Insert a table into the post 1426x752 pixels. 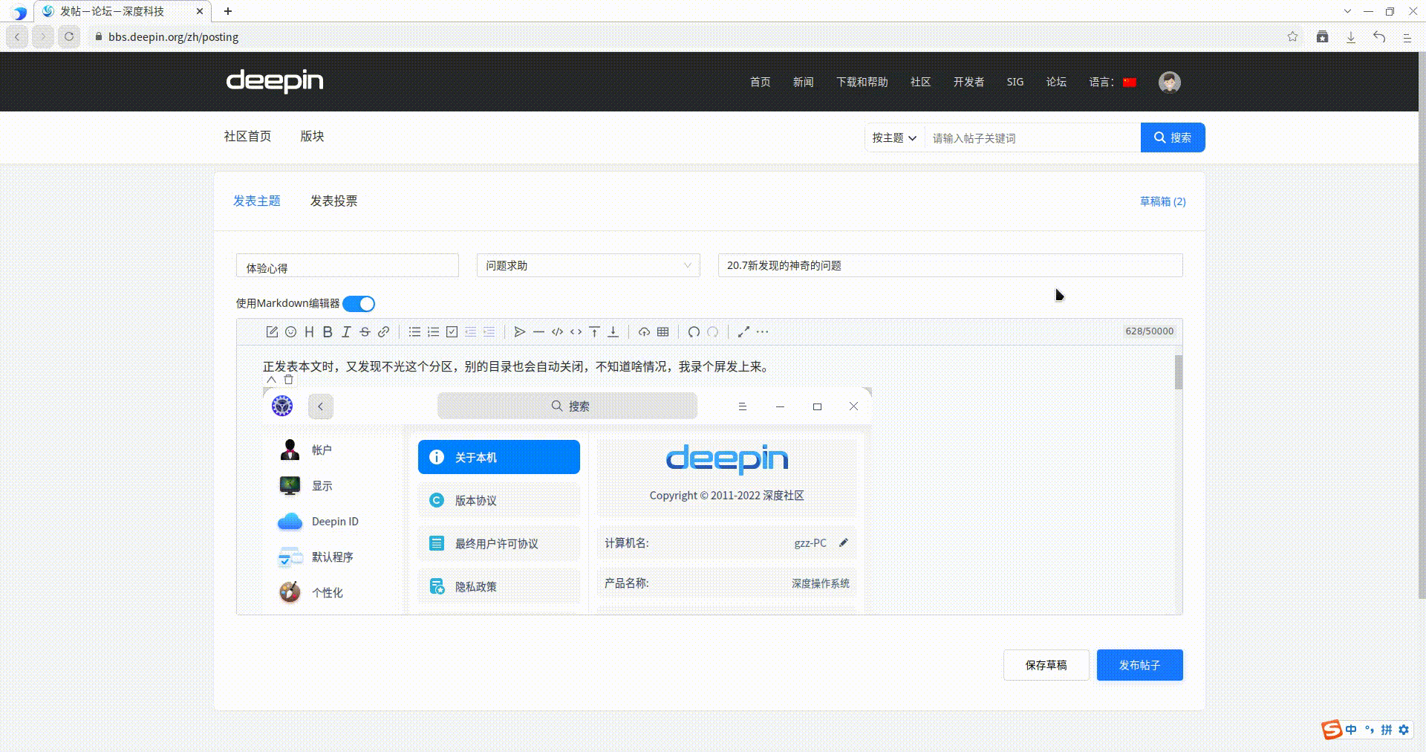(x=663, y=332)
